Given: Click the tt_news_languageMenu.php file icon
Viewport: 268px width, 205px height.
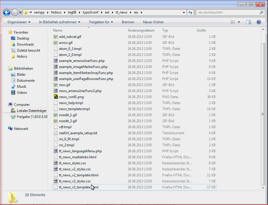Looking at the screenshot, I should (56, 151).
